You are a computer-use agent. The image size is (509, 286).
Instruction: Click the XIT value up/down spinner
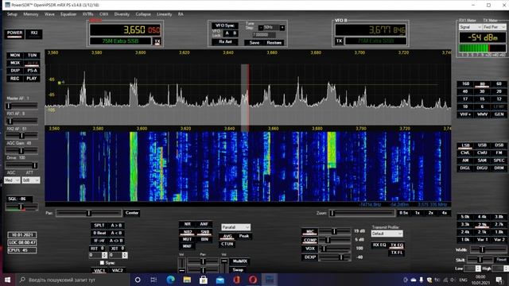(x=125, y=256)
